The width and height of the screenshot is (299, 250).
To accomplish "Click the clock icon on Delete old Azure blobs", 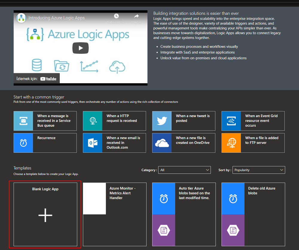I will click(x=233, y=199).
